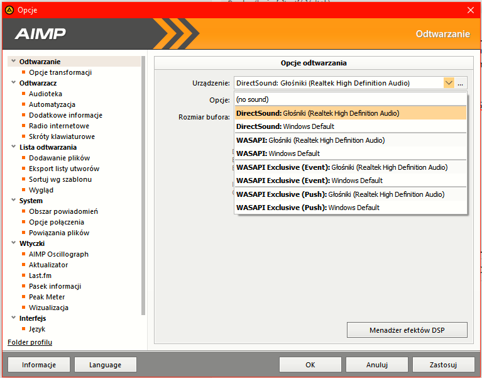Viewport: 482px width, 378px height.
Task: Go to Obszar powiadomień settings
Action: click(x=63, y=211)
